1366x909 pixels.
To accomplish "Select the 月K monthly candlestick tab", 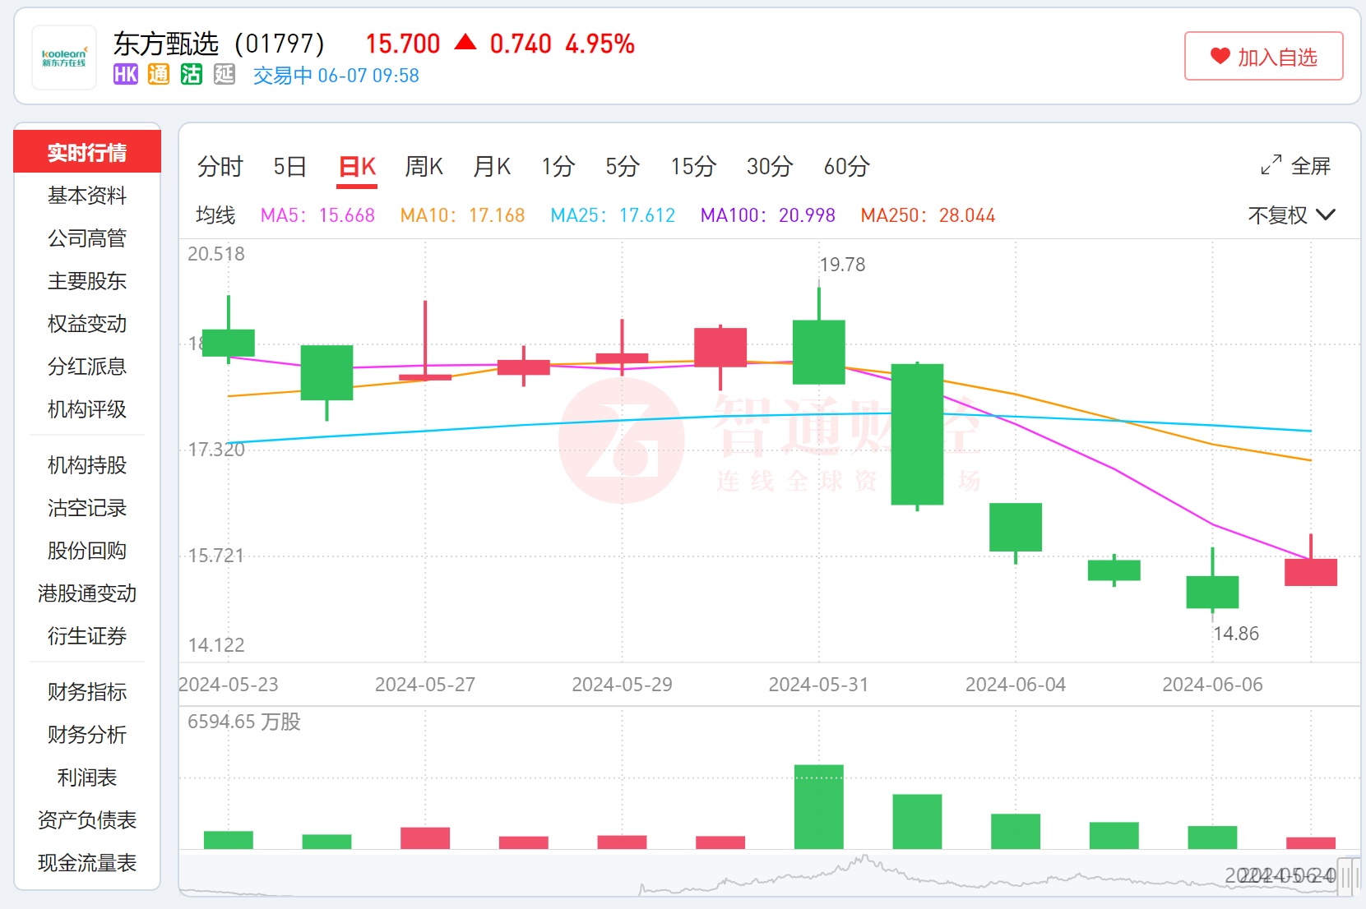I will [x=492, y=167].
